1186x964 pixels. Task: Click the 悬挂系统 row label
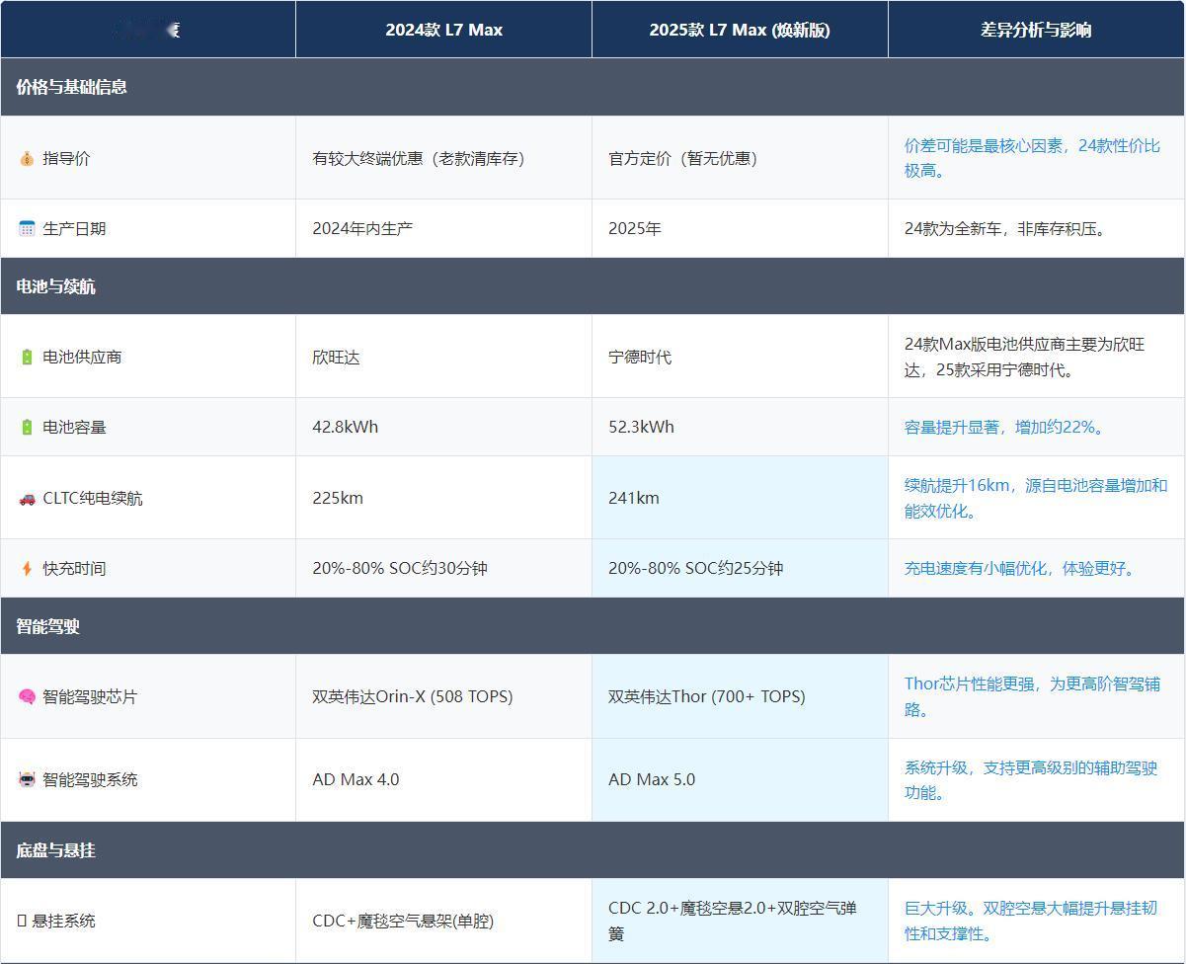click(x=64, y=921)
